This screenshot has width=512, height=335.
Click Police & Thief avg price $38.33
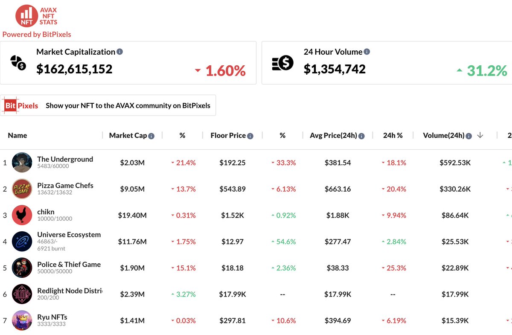337,268
